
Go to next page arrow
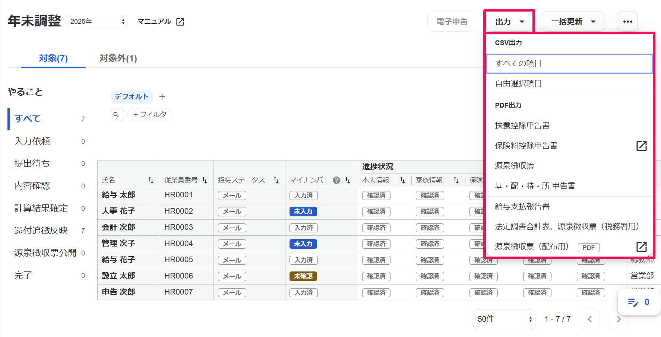coord(619,319)
